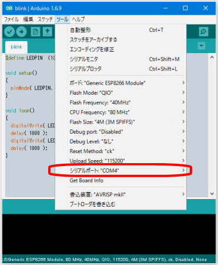Close the Arduino window
Image resolution: width=218 pixels, height=265 pixels.
tap(206, 8)
